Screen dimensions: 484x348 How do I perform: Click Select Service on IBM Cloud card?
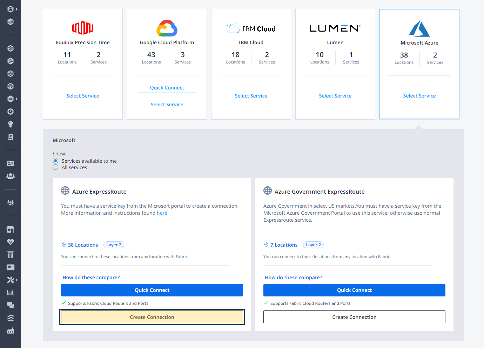coord(251,96)
